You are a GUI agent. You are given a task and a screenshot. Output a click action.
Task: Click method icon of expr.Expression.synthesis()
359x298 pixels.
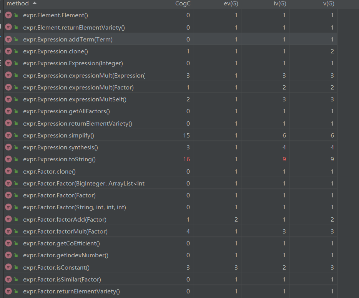[8, 147]
